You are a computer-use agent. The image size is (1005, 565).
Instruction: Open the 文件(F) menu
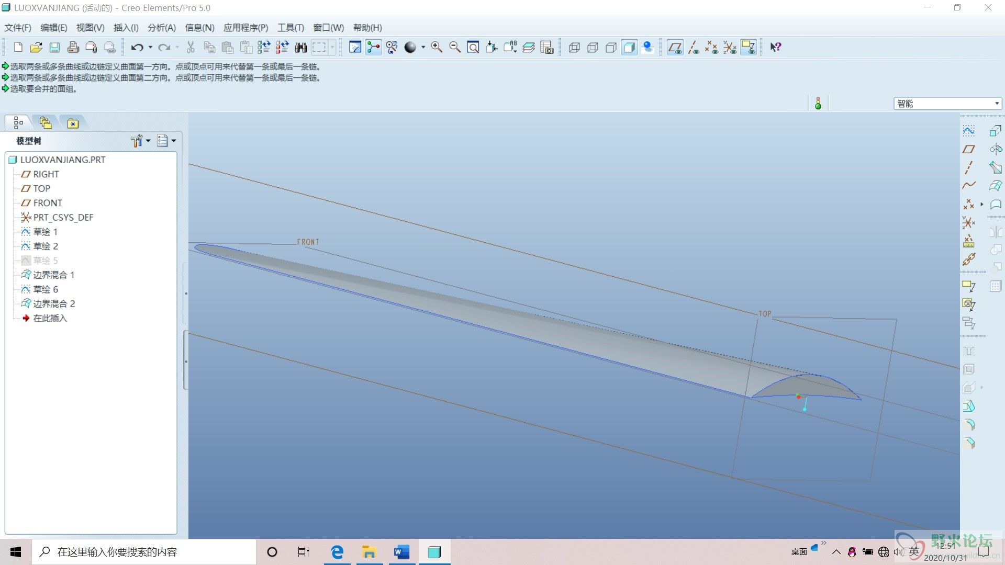[x=18, y=28]
